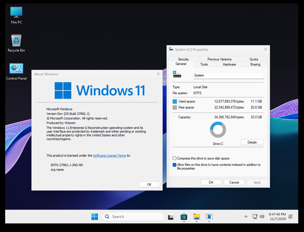Image resolution: width=304 pixels, height=232 pixels.
Task: Click the date 11/7/2025 in taskbar
Action: coord(278,219)
